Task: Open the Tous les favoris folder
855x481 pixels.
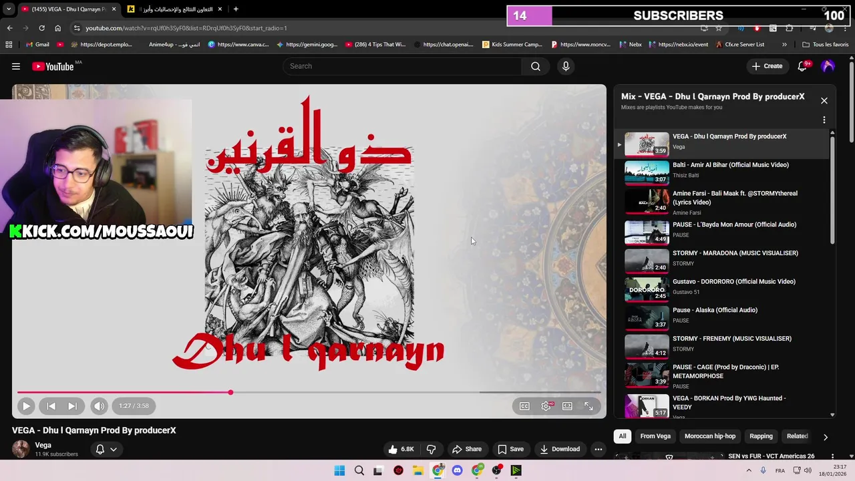Action: (x=826, y=45)
